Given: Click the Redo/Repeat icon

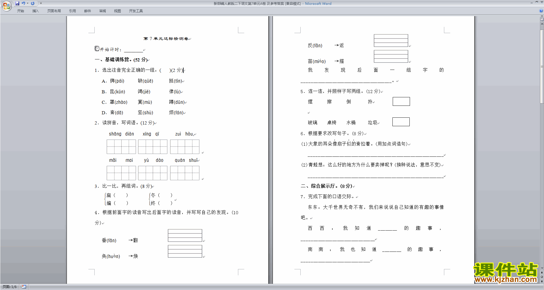Looking at the screenshot, I should pyautogui.click(x=33, y=3).
